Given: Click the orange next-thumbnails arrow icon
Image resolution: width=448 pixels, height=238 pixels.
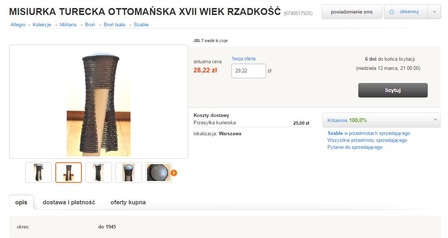Looking at the screenshot, I should pyautogui.click(x=174, y=173).
